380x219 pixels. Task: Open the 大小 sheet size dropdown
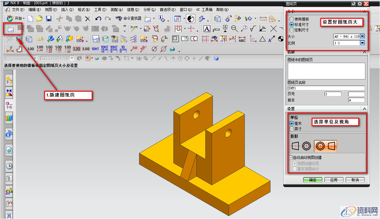pos(362,36)
